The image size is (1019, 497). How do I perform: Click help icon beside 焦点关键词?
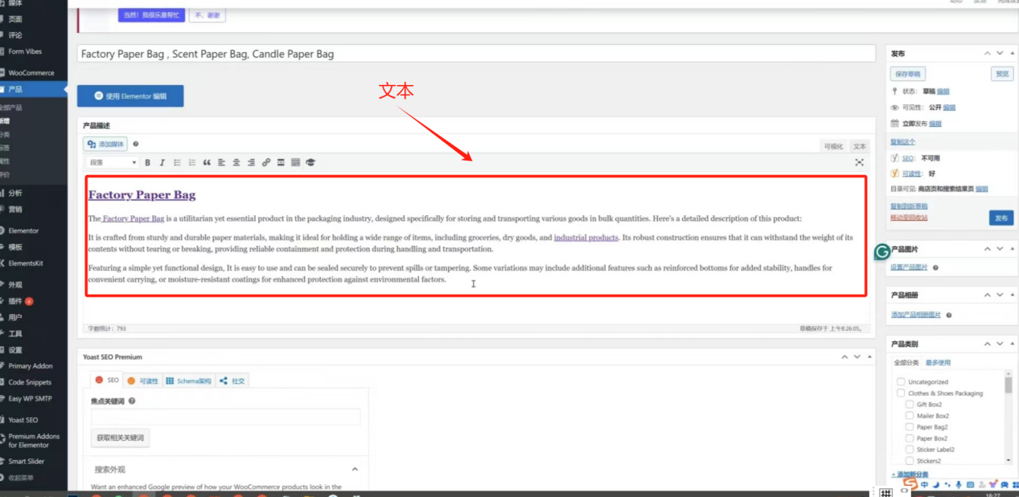(132, 401)
